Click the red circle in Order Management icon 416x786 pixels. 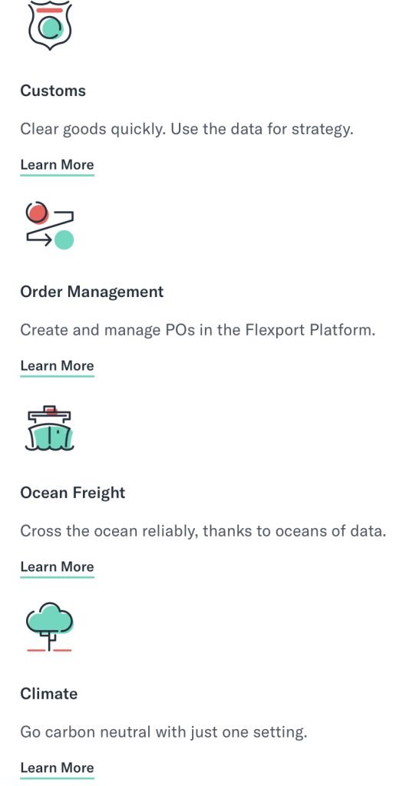pyautogui.click(x=37, y=213)
